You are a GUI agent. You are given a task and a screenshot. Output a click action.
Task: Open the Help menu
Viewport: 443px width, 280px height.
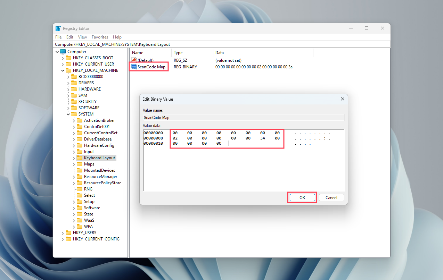click(x=117, y=37)
